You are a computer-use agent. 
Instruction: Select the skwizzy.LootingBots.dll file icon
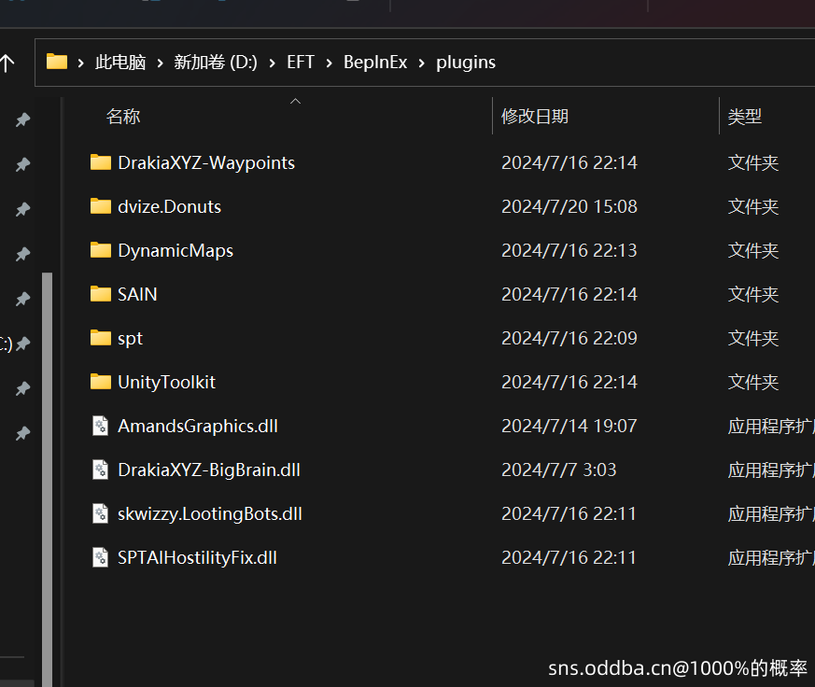[x=100, y=514]
